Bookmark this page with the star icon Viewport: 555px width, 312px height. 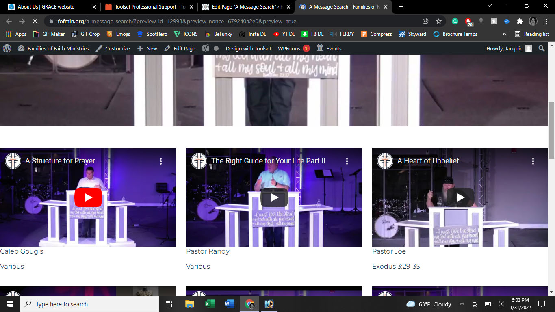439,21
